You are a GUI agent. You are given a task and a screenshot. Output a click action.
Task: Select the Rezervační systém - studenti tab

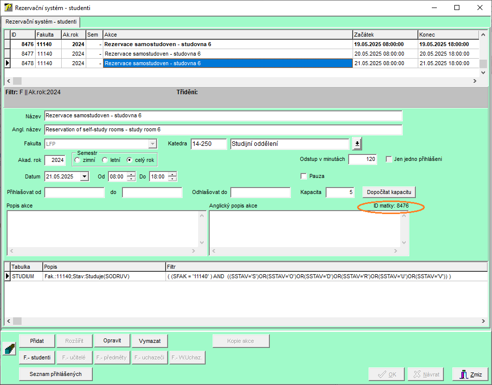coord(41,22)
